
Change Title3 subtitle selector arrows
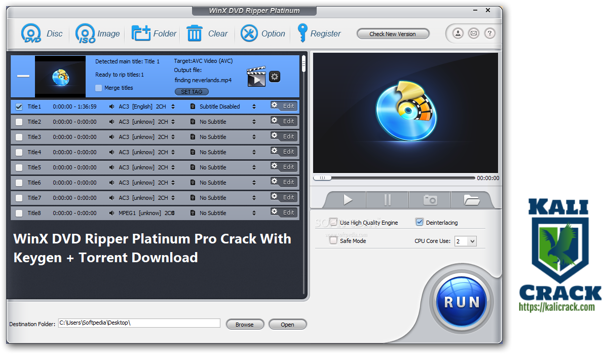pyautogui.click(x=254, y=137)
